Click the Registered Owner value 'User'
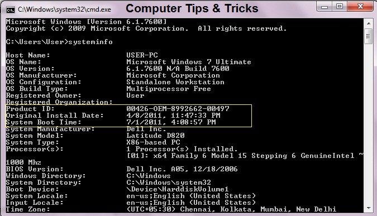The width and height of the screenshot is (377, 216). (x=135, y=95)
